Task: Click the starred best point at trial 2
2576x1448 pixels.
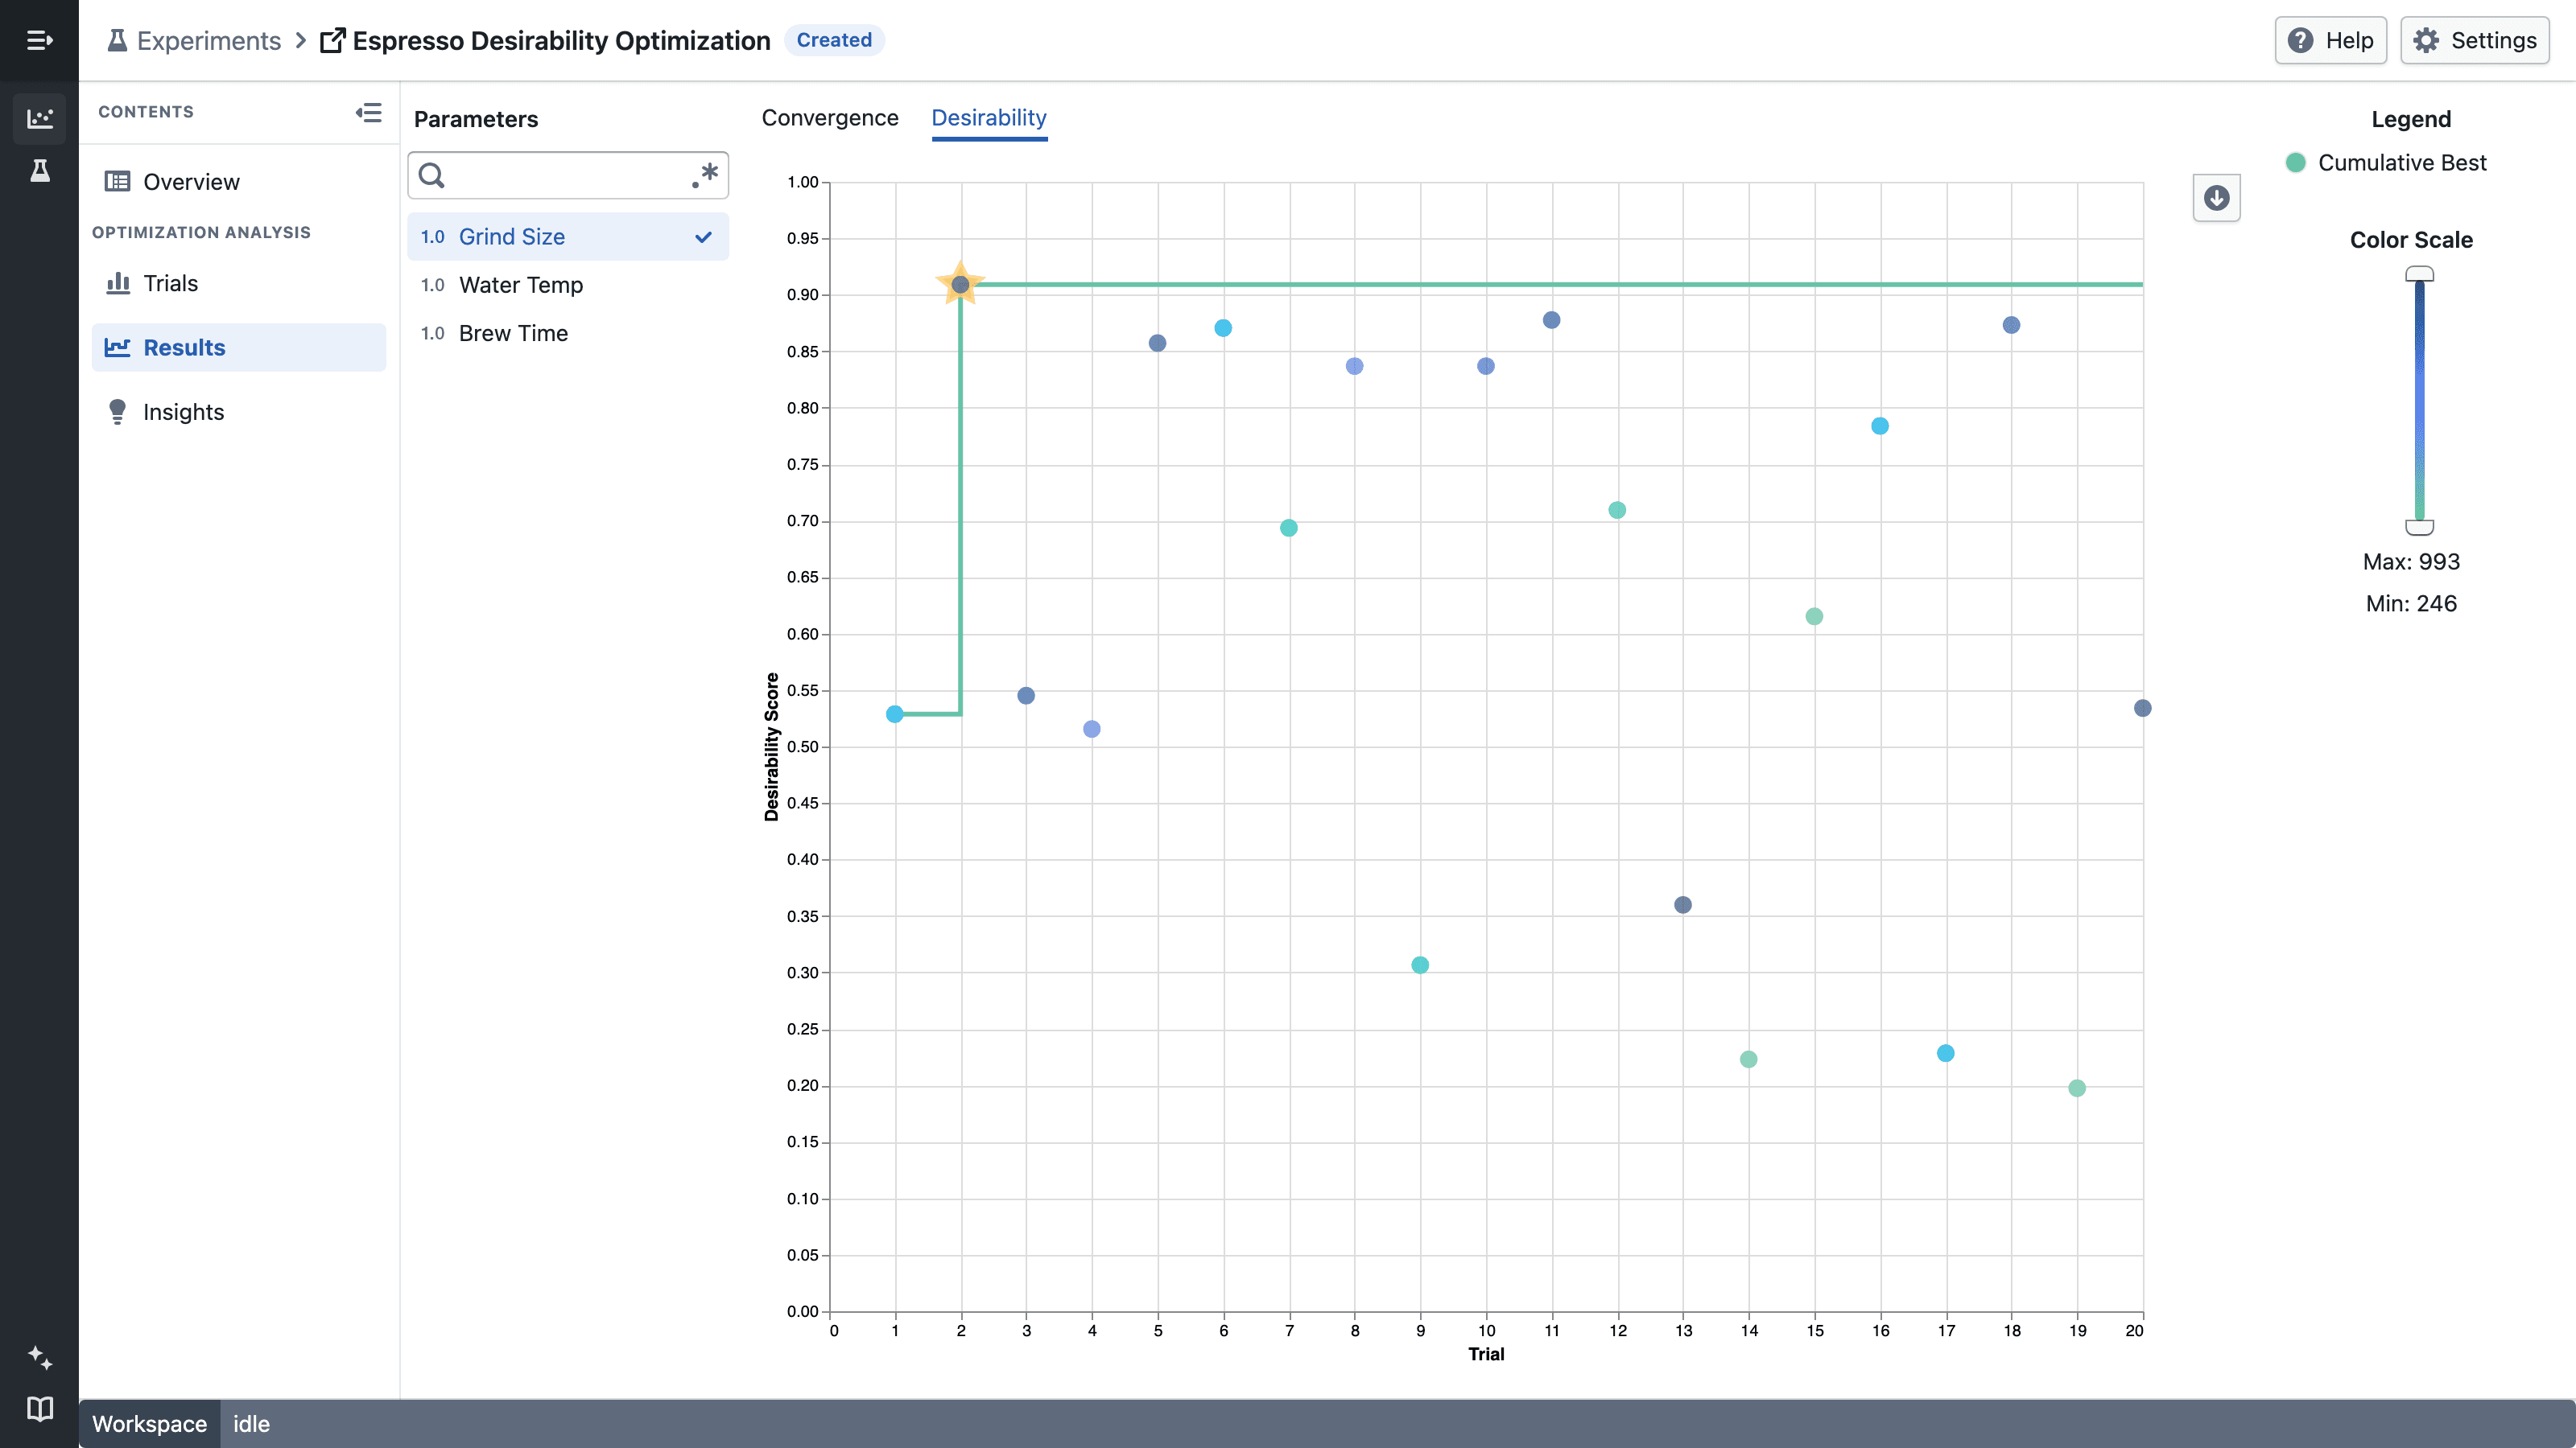Action: coord(960,285)
